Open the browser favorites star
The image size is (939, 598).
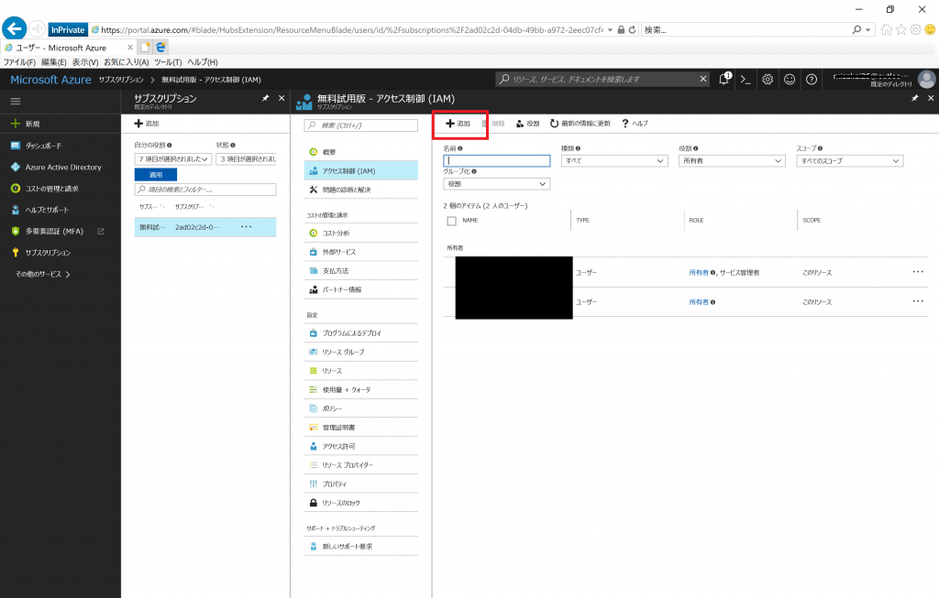[x=901, y=29]
